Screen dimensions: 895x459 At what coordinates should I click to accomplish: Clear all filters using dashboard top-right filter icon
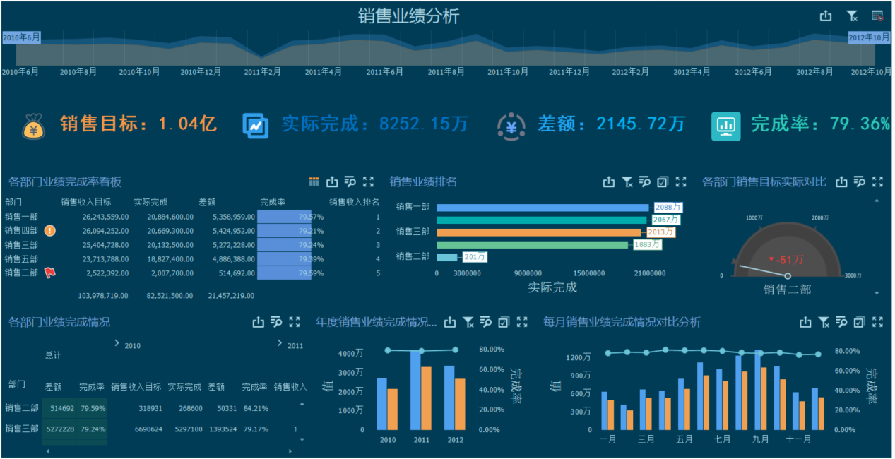coord(852,16)
